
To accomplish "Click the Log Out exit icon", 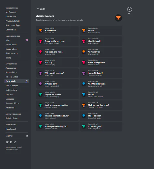I will [x=27, y=136].
